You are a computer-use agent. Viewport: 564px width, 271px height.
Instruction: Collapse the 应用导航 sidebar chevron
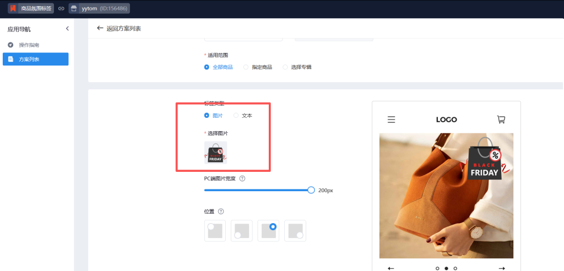pyautogui.click(x=67, y=29)
